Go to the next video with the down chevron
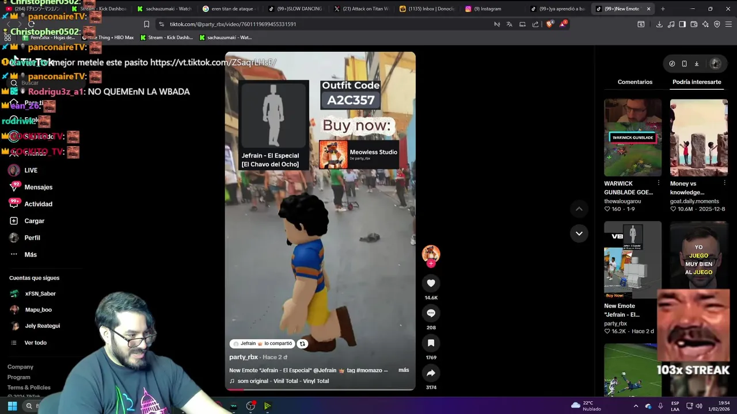Image resolution: width=737 pixels, height=414 pixels. point(579,233)
